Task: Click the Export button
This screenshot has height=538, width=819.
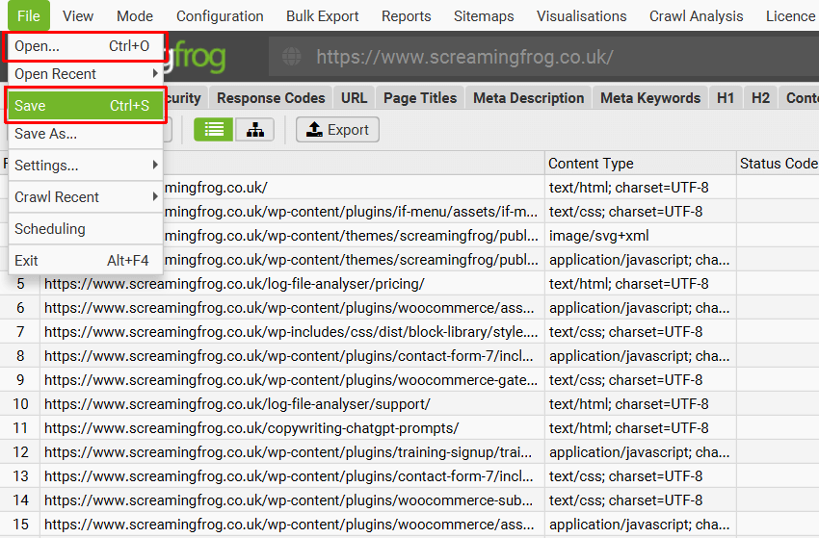Action: (337, 129)
